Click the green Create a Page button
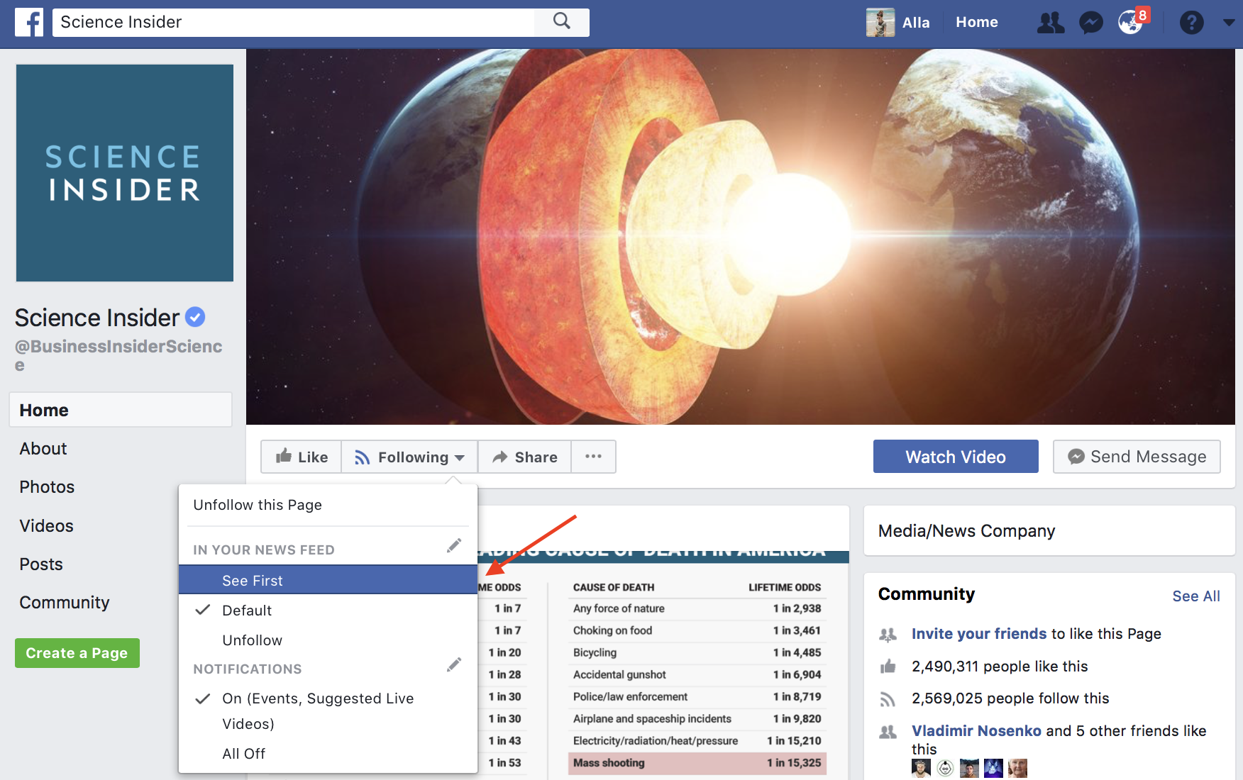Image resolution: width=1243 pixels, height=780 pixels. point(77,653)
